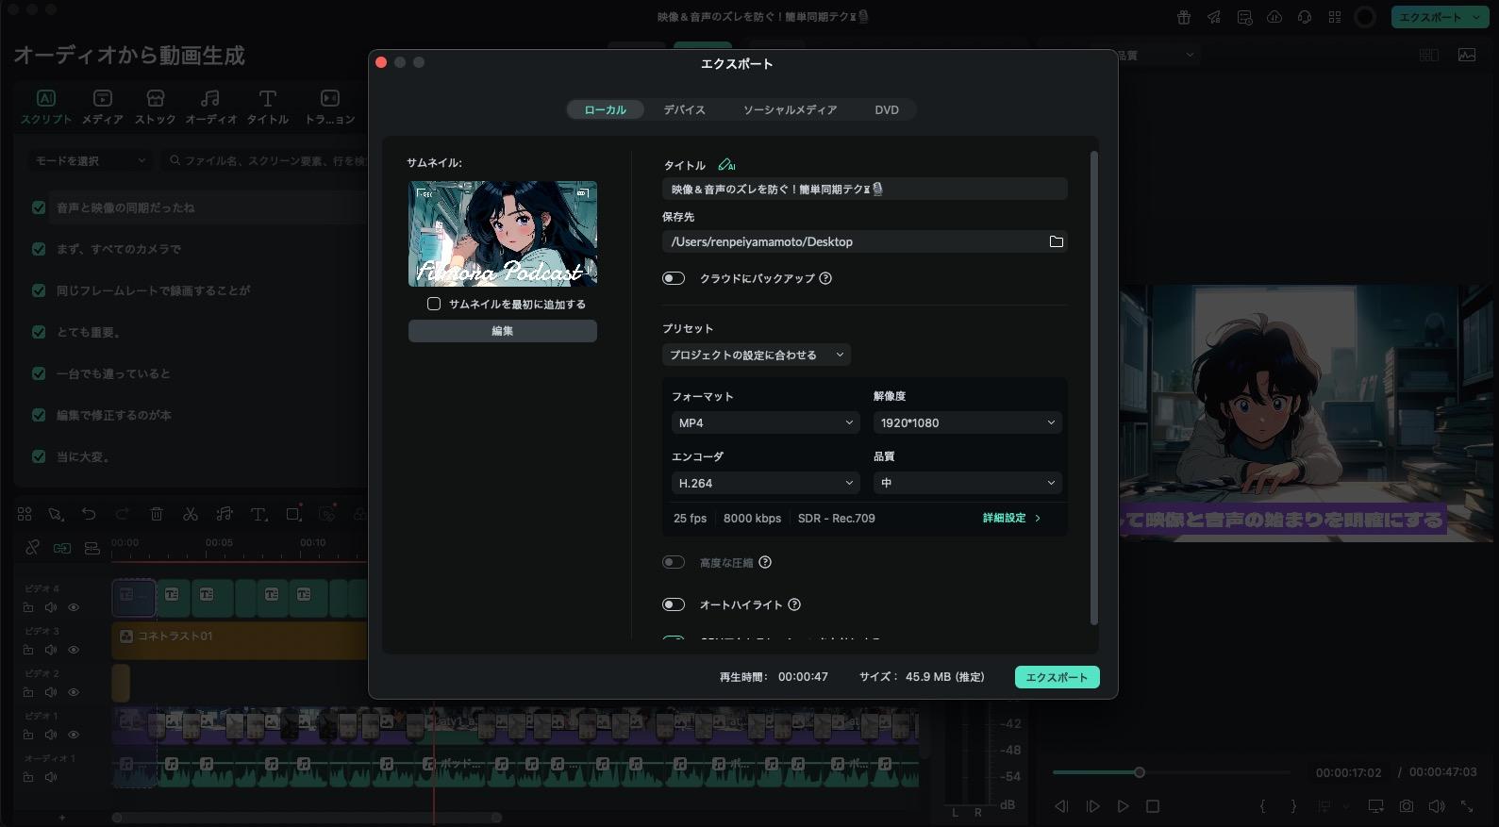Open the 解像度 1920*1080 dropdown

(x=968, y=422)
